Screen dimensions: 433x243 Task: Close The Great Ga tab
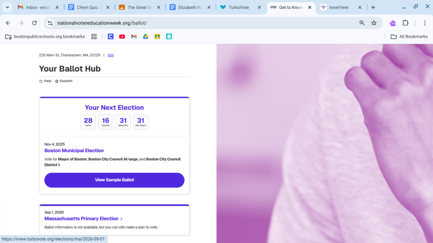158,7
